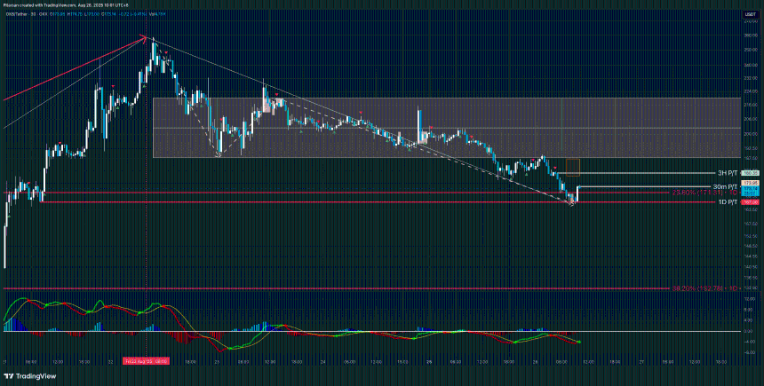Click the 3H P/T line label
Viewport: 764px width, 386px height.
728,173
